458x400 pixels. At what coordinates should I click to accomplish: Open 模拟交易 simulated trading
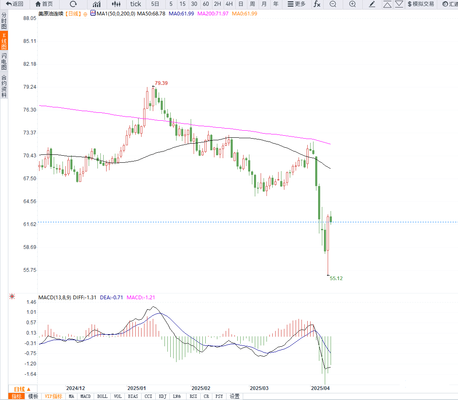(x=421, y=4)
